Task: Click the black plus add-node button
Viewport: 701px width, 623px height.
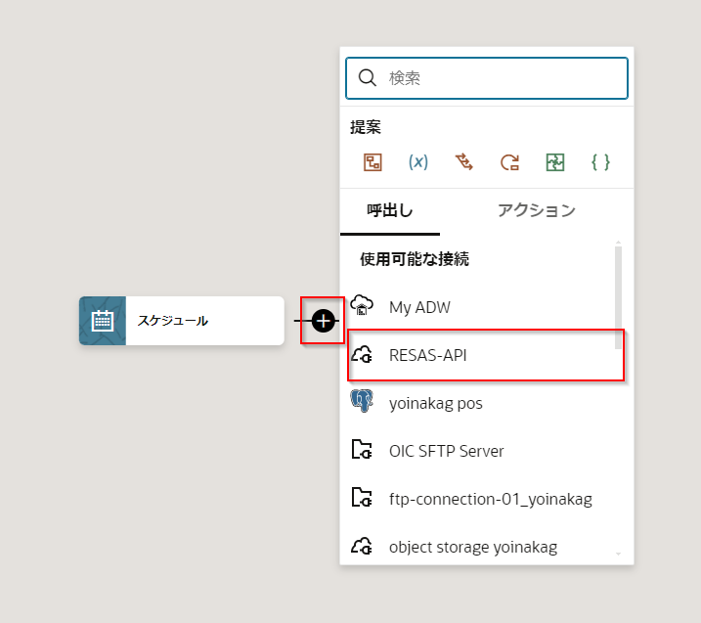Action: (x=324, y=321)
